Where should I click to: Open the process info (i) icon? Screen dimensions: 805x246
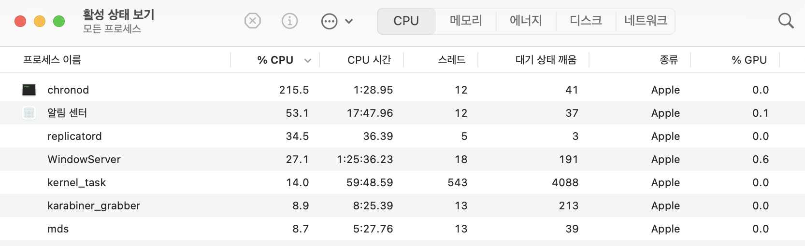289,21
